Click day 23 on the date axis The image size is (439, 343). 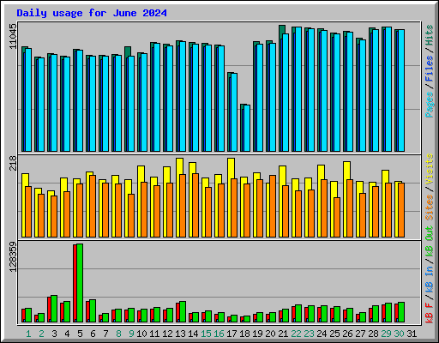click(309, 334)
